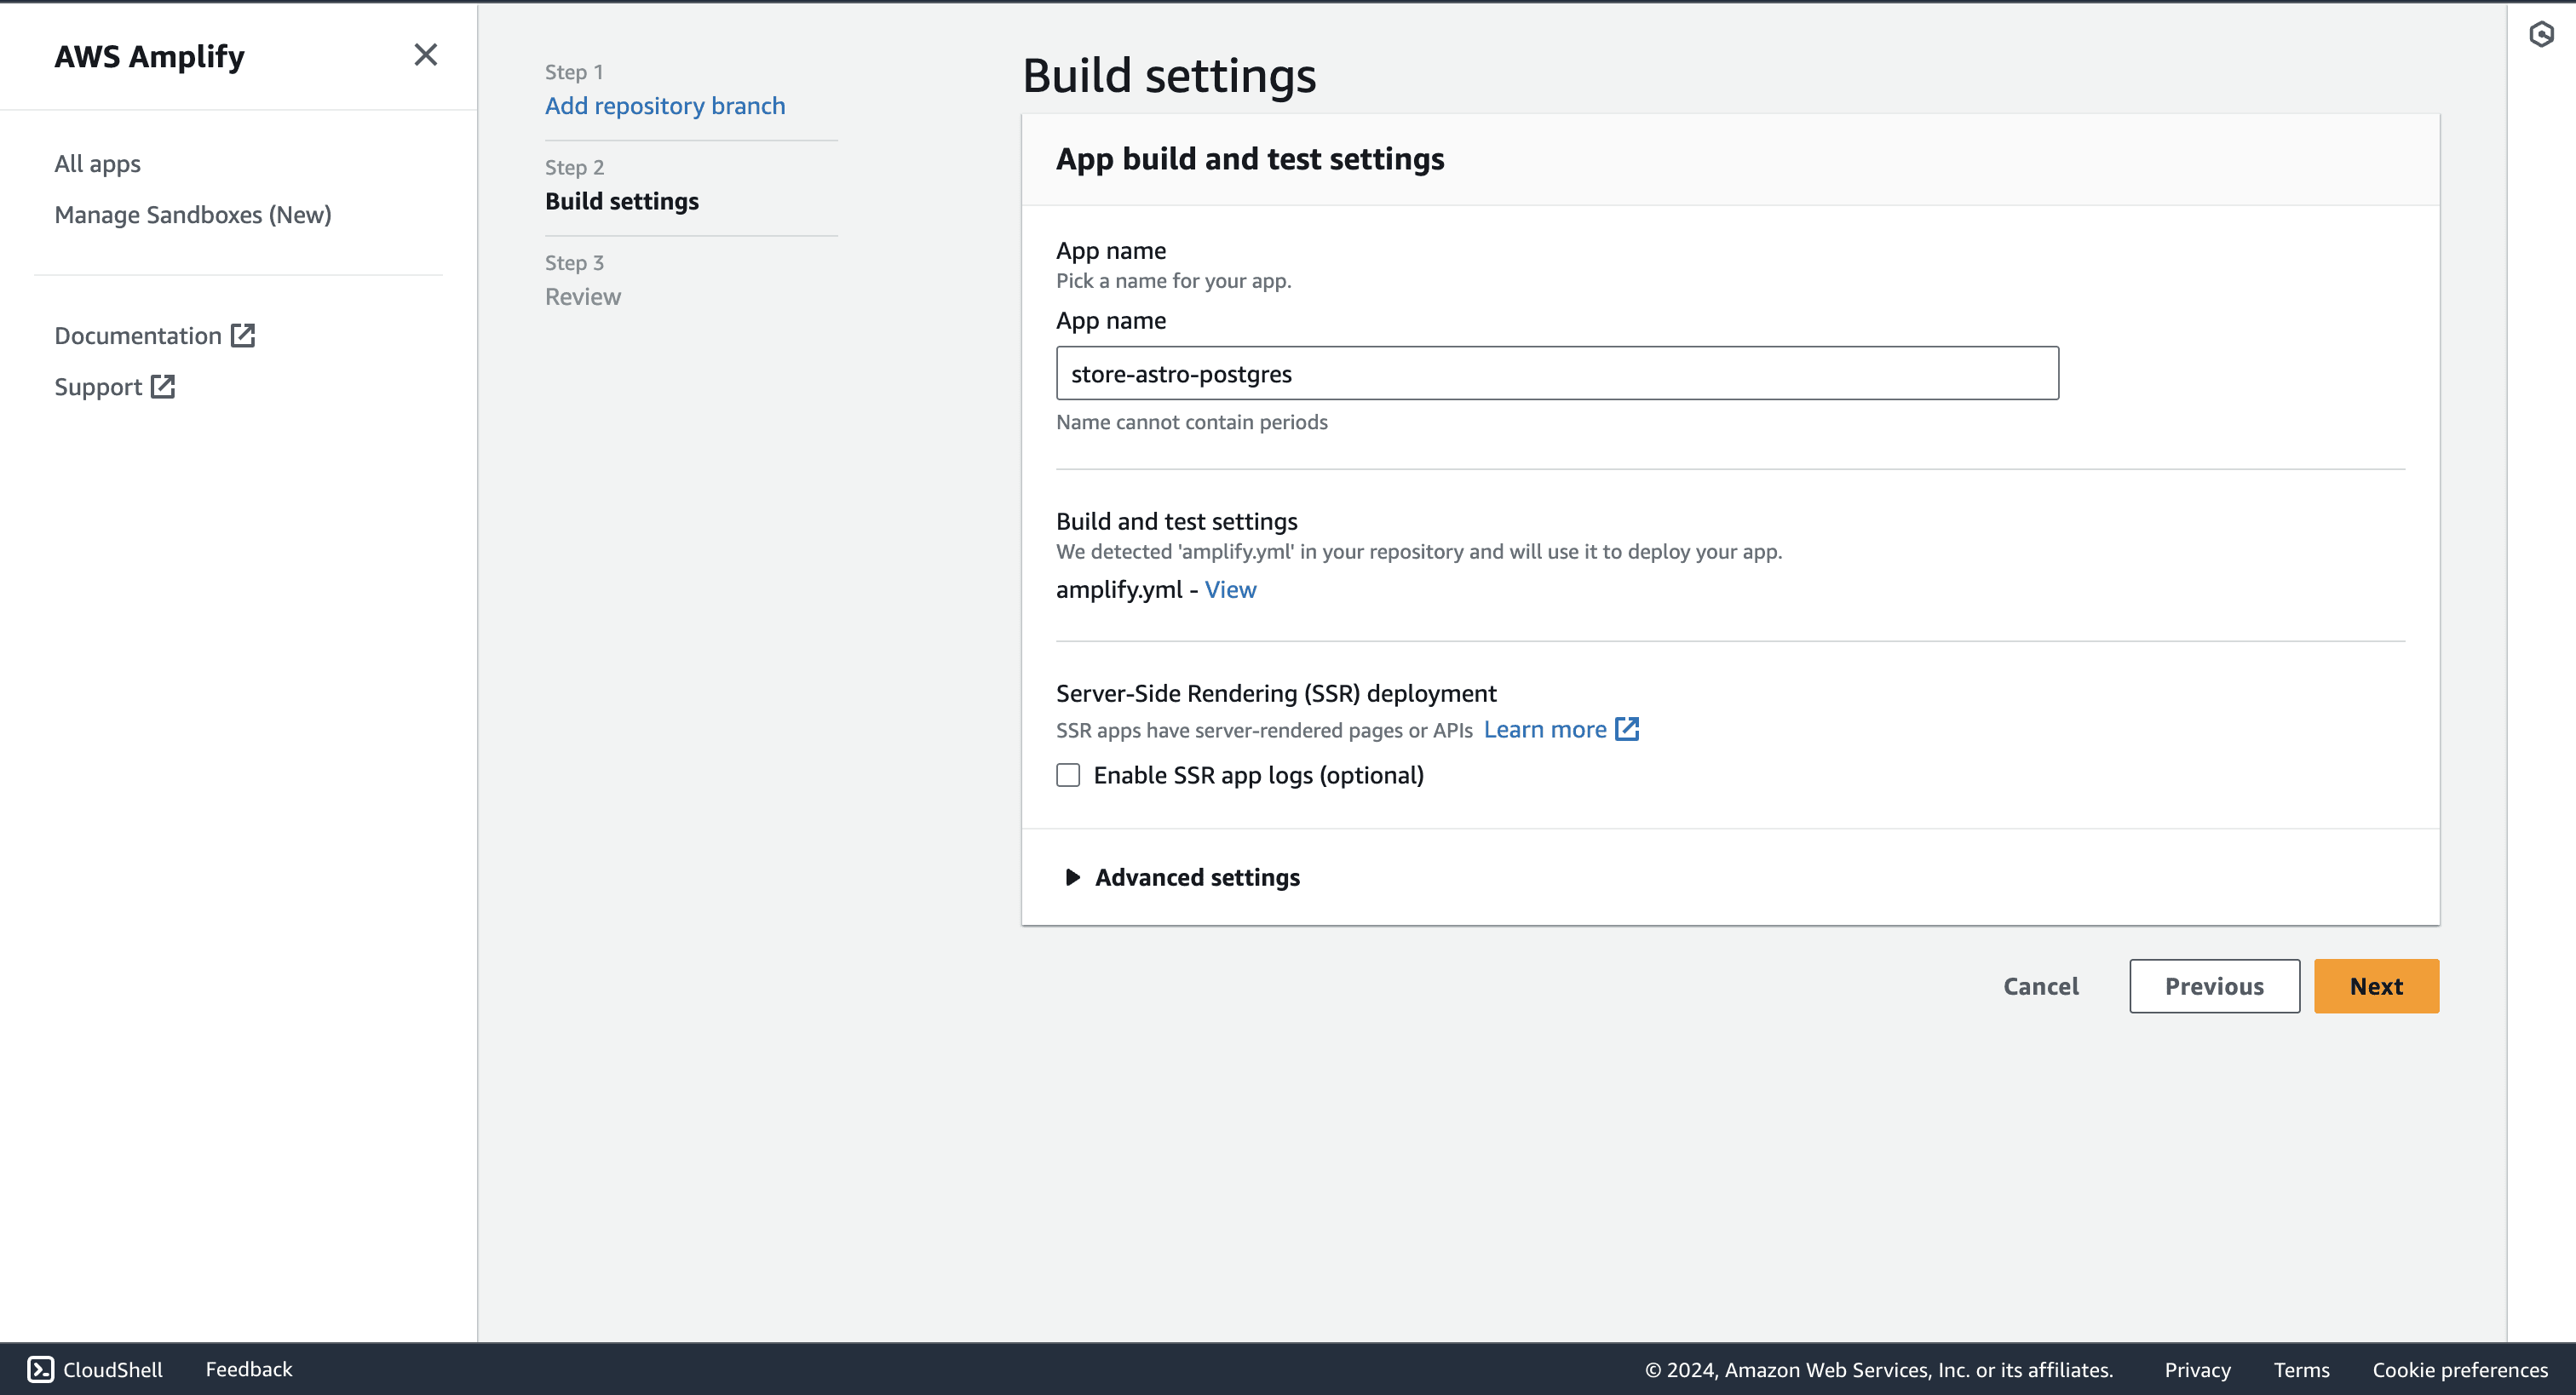The width and height of the screenshot is (2576, 1395).
Task: Open the Terms footer link
Action: (x=2301, y=1369)
